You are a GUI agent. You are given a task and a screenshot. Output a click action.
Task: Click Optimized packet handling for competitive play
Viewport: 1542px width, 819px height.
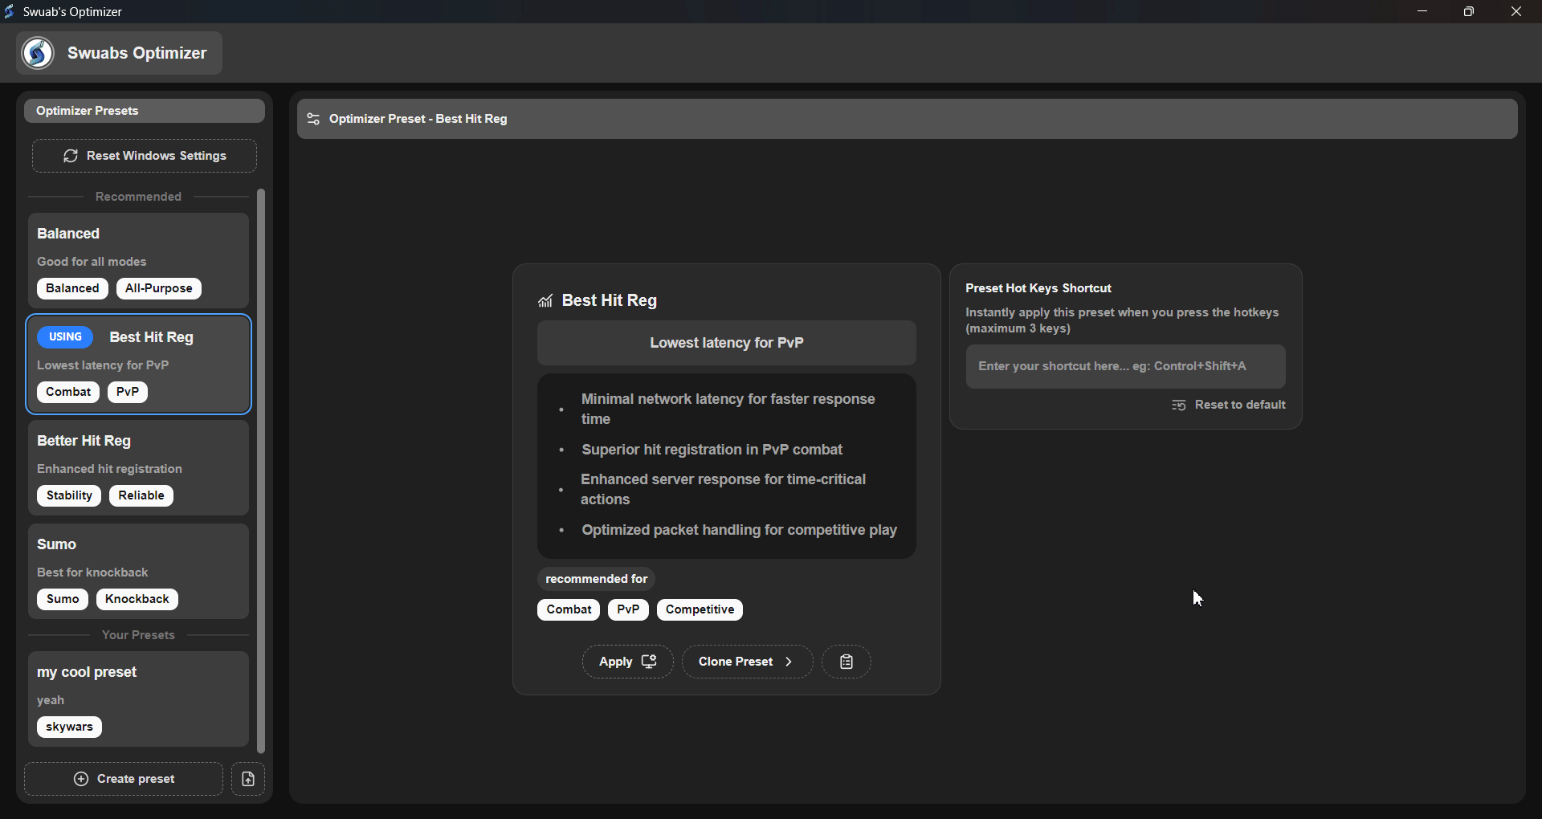[740, 530]
